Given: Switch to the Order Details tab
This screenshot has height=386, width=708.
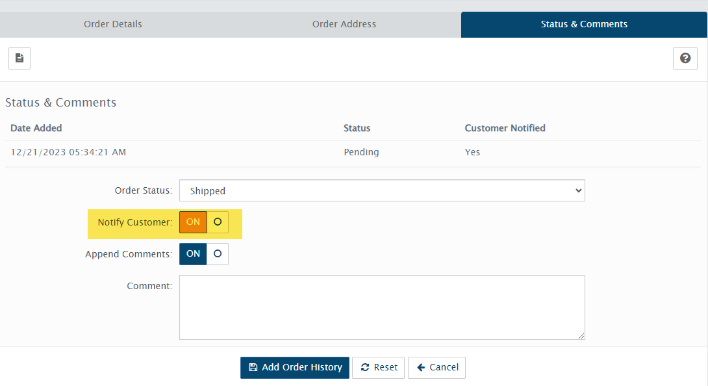Looking at the screenshot, I should pos(113,24).
